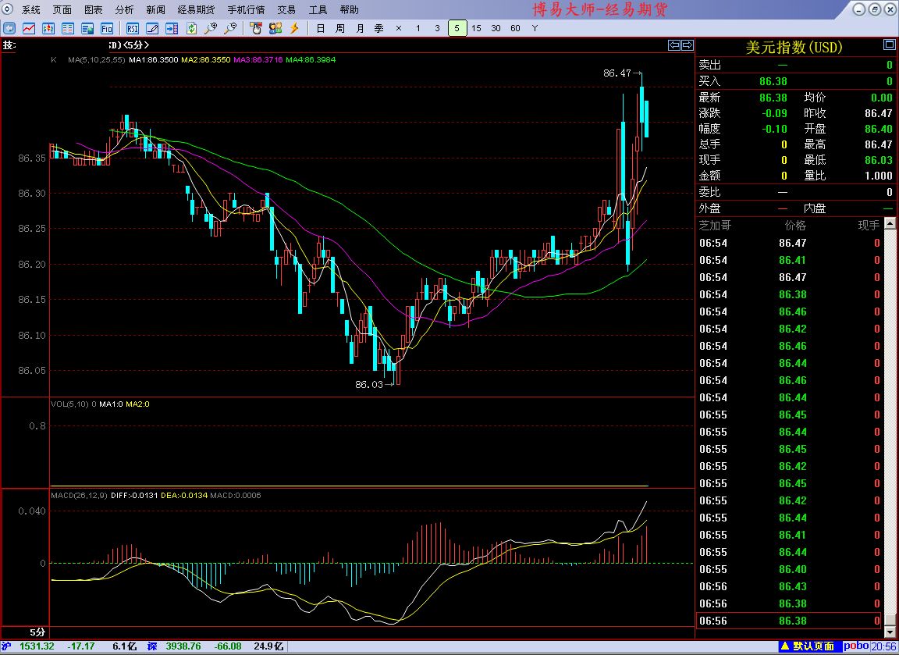Open the quote list table icon
Image resolution: width=899 pixels, height=655 pixels.
[68, 28]
